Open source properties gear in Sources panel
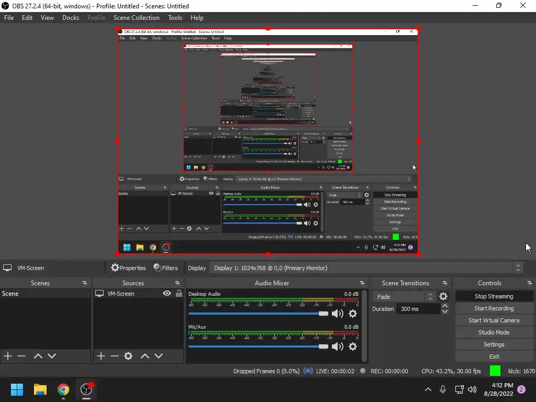Viewport: 536px width, 402px height. 128,356
